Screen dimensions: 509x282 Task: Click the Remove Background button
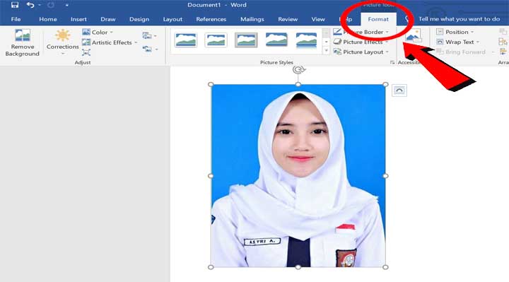22,43
